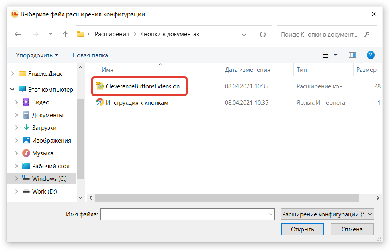
Task: Open the Help question mark icon
Action: 370,55
